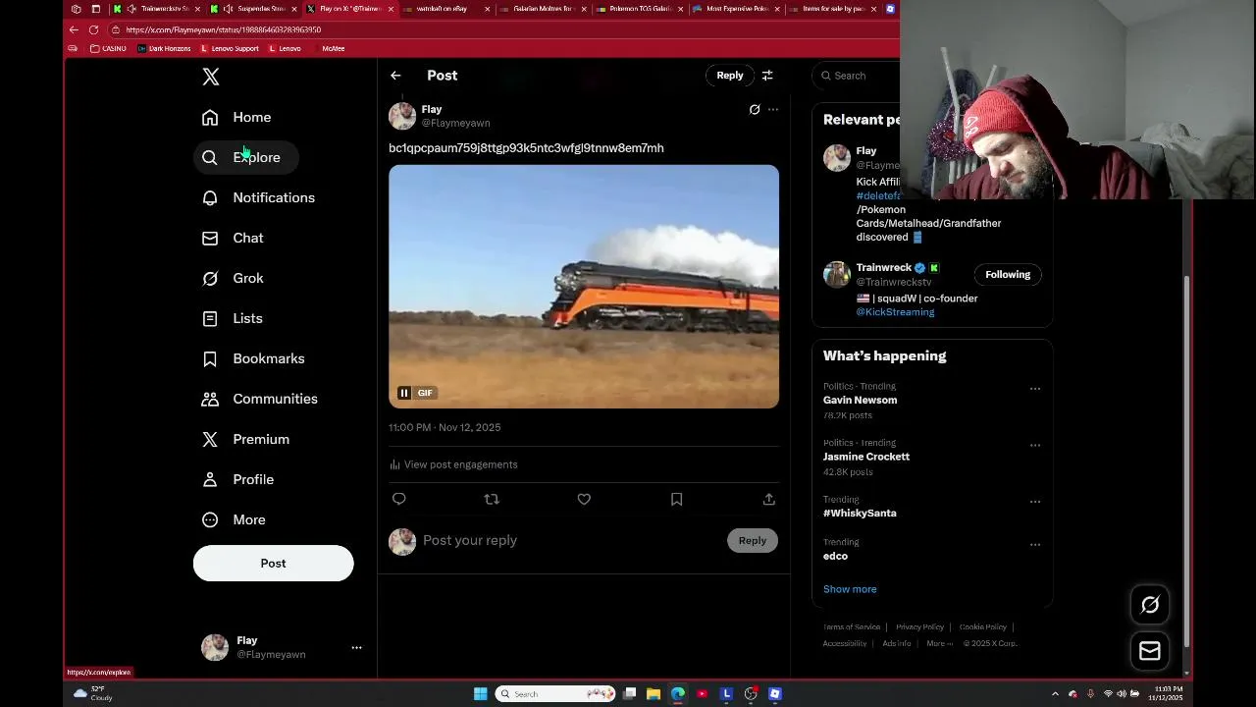Open the Cookie Policy footer link
Viewport: 1256px width, 707px height.
click(x=982, y=627)
